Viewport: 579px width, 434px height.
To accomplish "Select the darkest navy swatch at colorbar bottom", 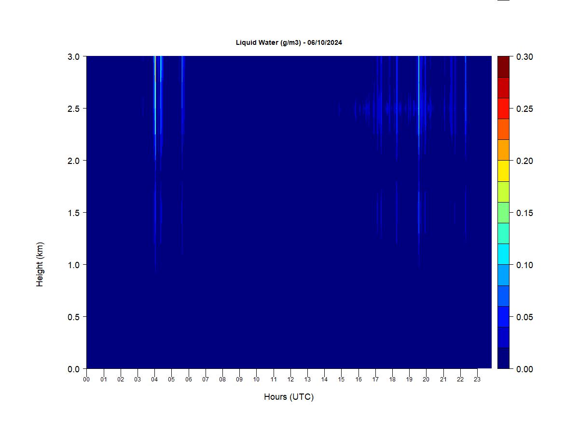I will tap(503, 358).
